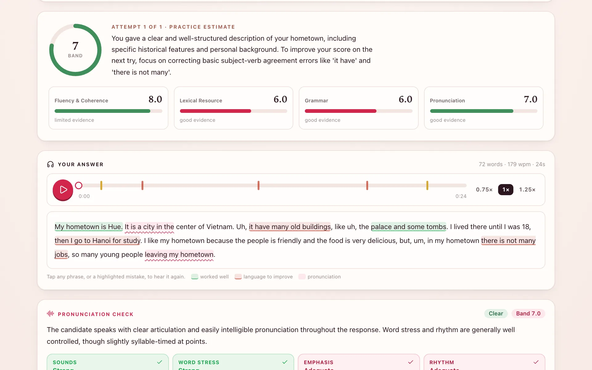The width and height of the screenshot is (592, 370).
Task: Tap the phrase 'leaving my hometown'
Action: click(x=179, y=255)
